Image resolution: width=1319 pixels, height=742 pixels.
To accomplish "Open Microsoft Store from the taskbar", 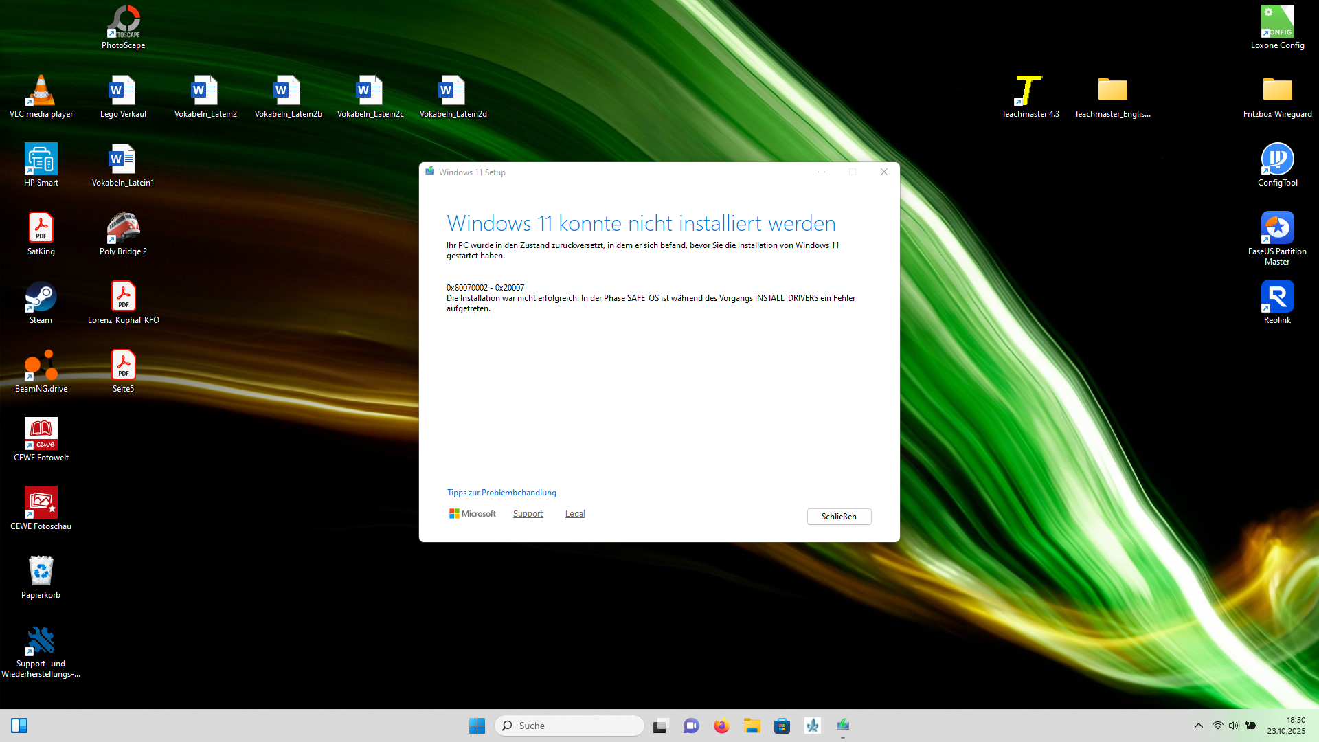I will [782, 726].
